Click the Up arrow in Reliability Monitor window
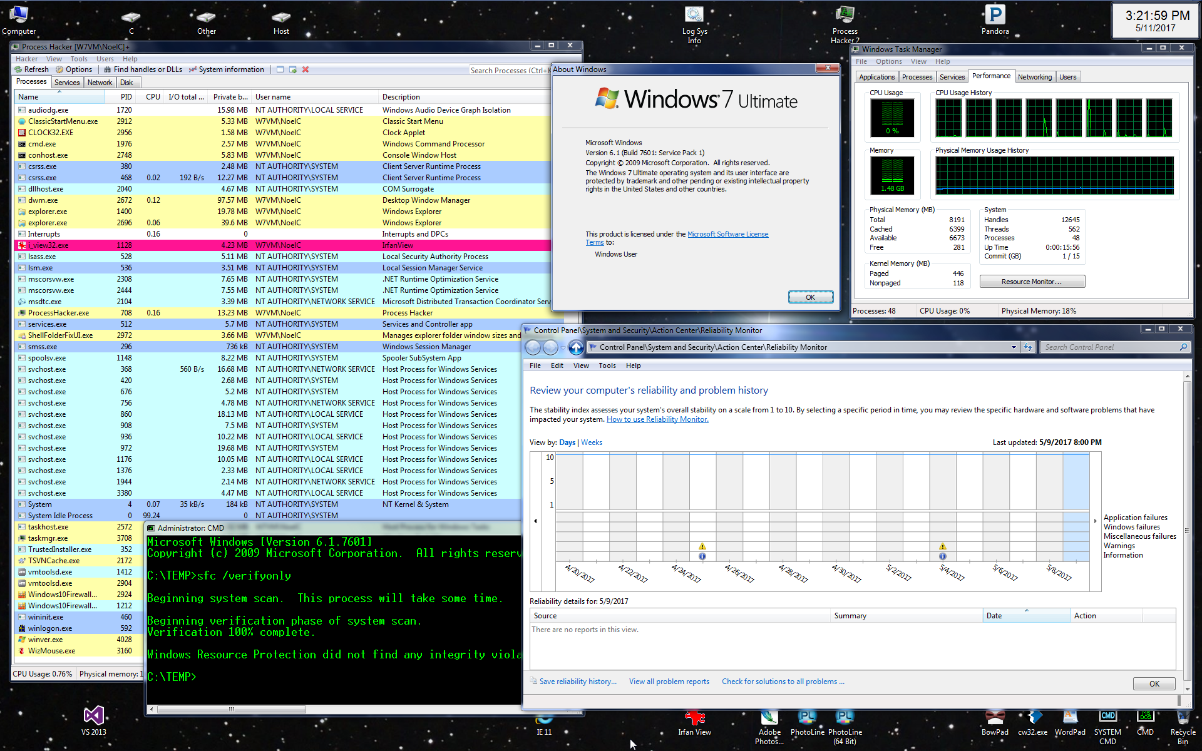This screenshot has width=1202, height=751. click(576, 347)
